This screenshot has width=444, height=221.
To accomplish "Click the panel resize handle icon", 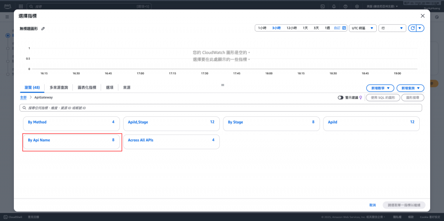I will click(222, 85).
